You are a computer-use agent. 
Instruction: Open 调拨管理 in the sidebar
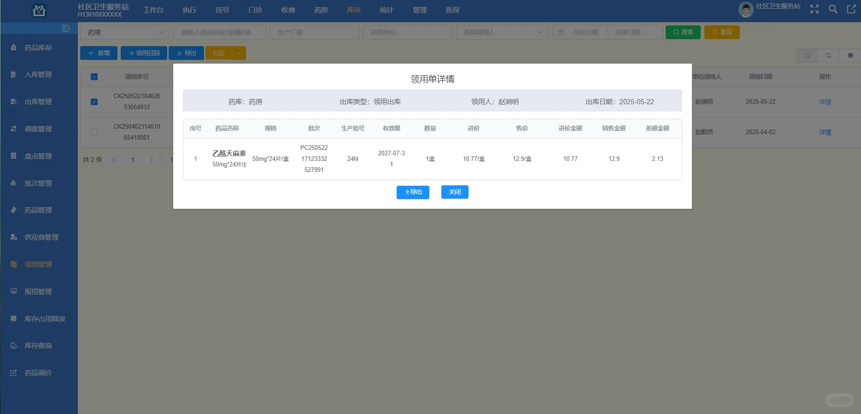point(39,129)
